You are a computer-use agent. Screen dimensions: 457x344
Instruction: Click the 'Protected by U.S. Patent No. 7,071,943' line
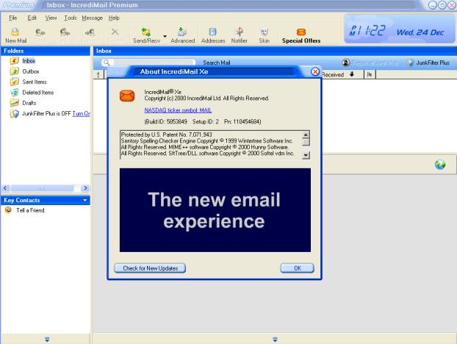click(167, 135)
